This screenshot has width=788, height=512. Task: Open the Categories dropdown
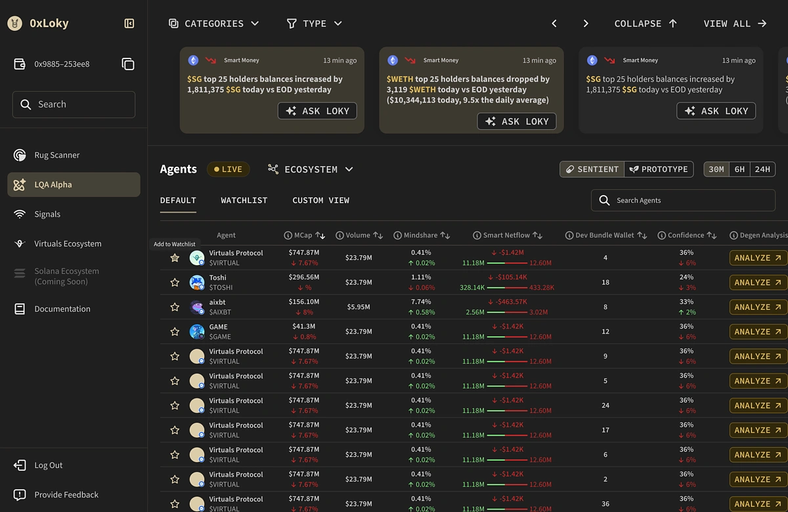point(213,24)
